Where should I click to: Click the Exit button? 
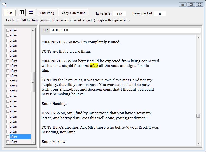10,13
